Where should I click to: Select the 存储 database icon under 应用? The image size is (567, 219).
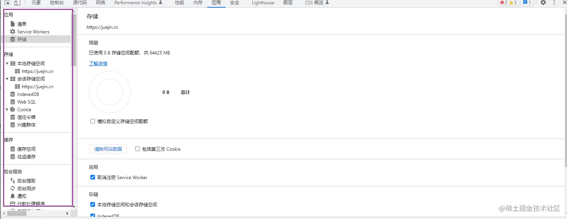[13, 39]
